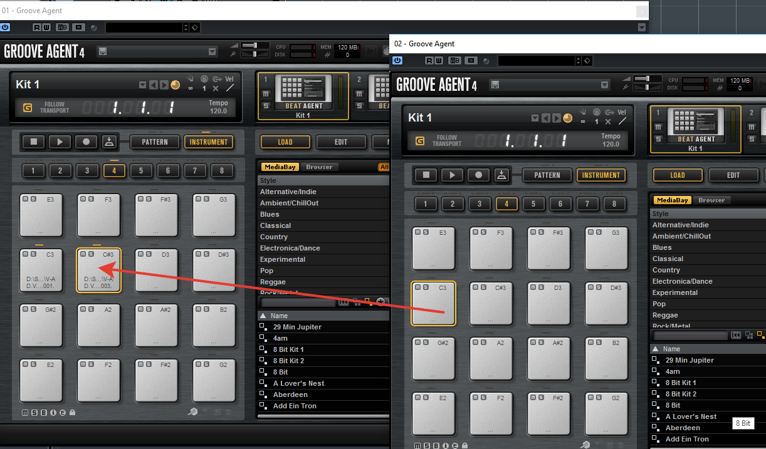Open the preset dropdown in 01 window header

[212, 52]
